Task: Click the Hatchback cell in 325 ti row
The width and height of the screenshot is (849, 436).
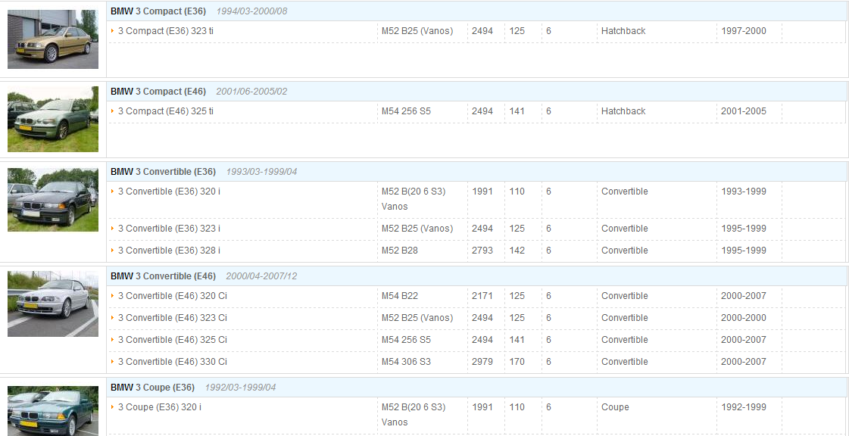Action: [x=623, y=111]
